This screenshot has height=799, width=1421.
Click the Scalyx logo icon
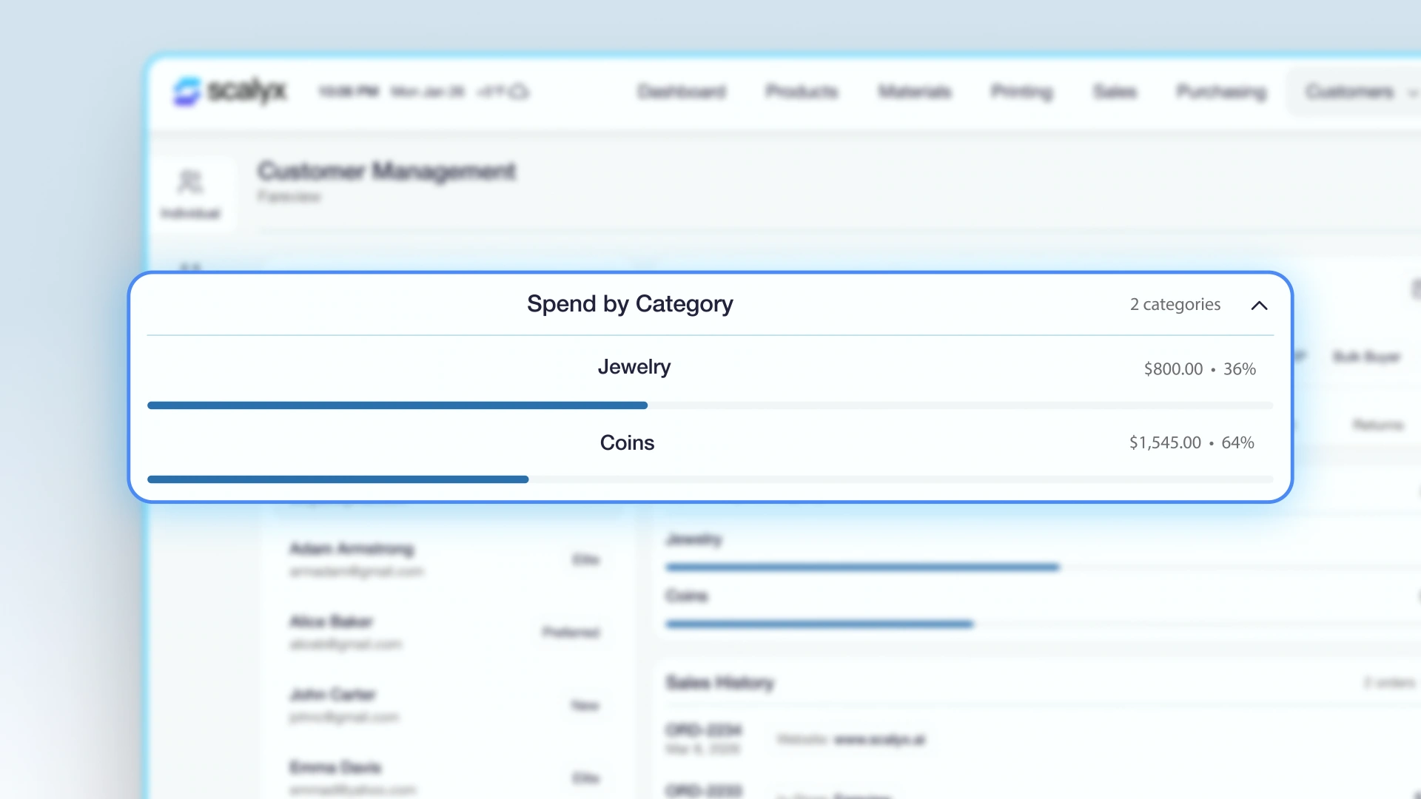coord(187,92)
